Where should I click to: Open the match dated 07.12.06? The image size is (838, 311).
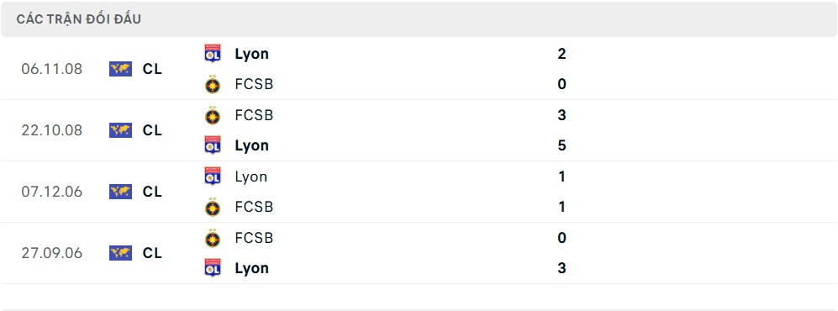(x=419, y=192)
